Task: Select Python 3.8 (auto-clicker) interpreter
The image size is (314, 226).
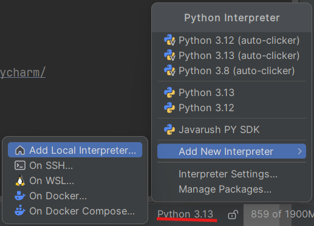Action: click(231, 70)
